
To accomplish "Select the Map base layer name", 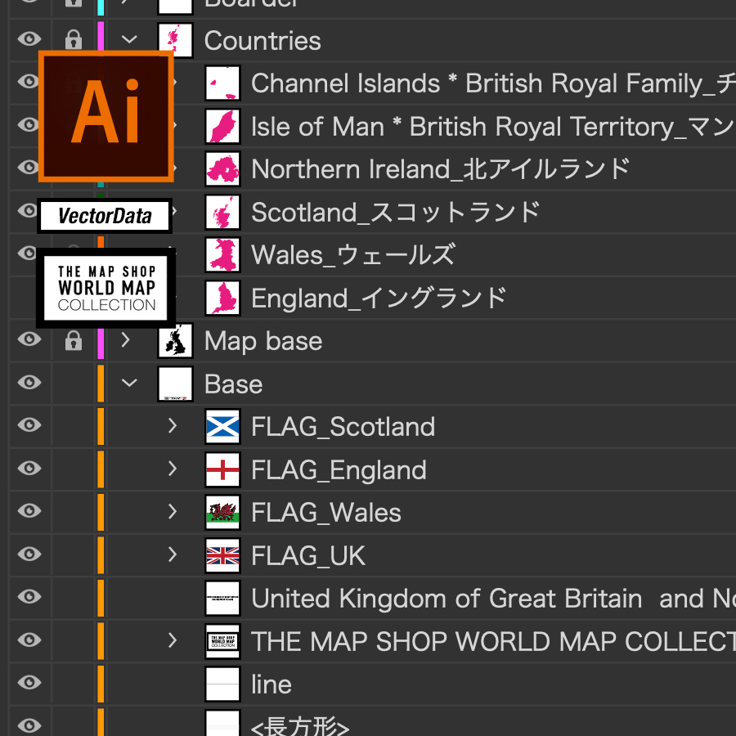I will [x=263, y=341].
